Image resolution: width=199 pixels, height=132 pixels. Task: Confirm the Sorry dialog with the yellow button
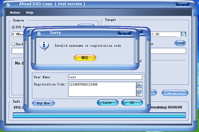pos(85,58)
